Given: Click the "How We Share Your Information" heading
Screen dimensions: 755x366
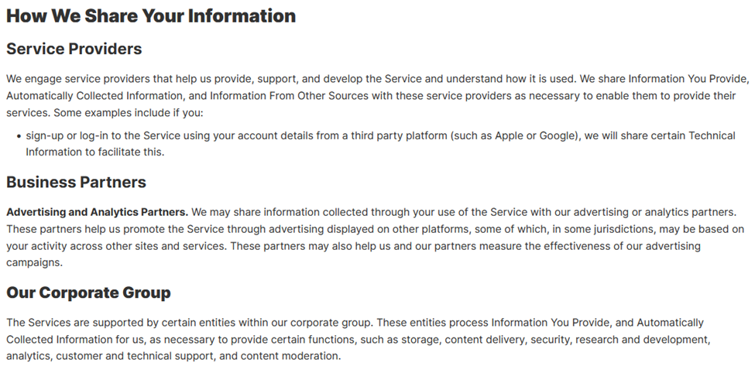Looking at the screenshot, I should click(x=151, y=15).
